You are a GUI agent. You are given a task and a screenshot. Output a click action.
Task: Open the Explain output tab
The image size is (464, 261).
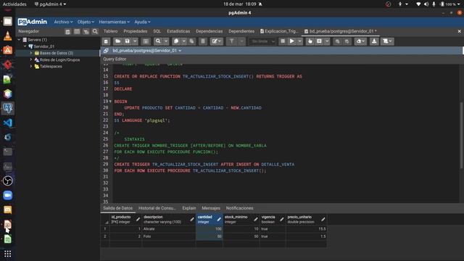189,208
